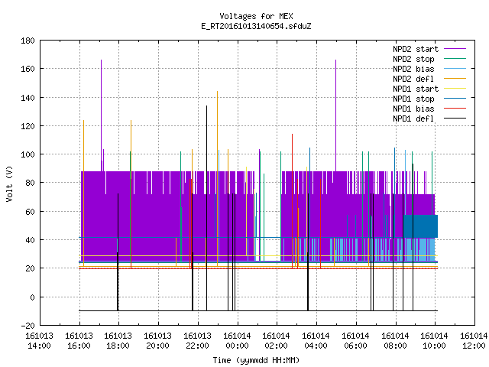
Task: Click the 'NPD2 defl' legend label
Action: tap(413, 79)
